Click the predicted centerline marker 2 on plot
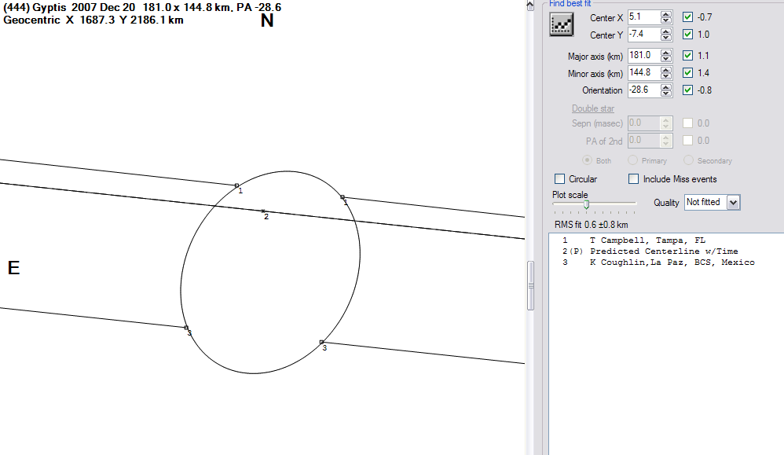This screenshot has height=455, width=784. click(x=263, y=211)
